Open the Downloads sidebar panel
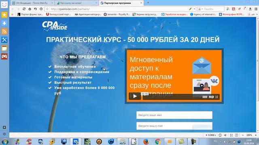Image resolution: width=259 pixels, height=145 pixels. coord(4,23)
